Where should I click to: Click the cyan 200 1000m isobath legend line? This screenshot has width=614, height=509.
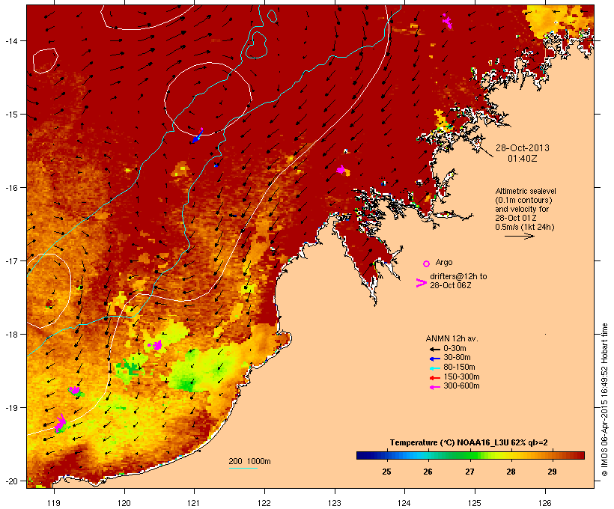(243, 468)
